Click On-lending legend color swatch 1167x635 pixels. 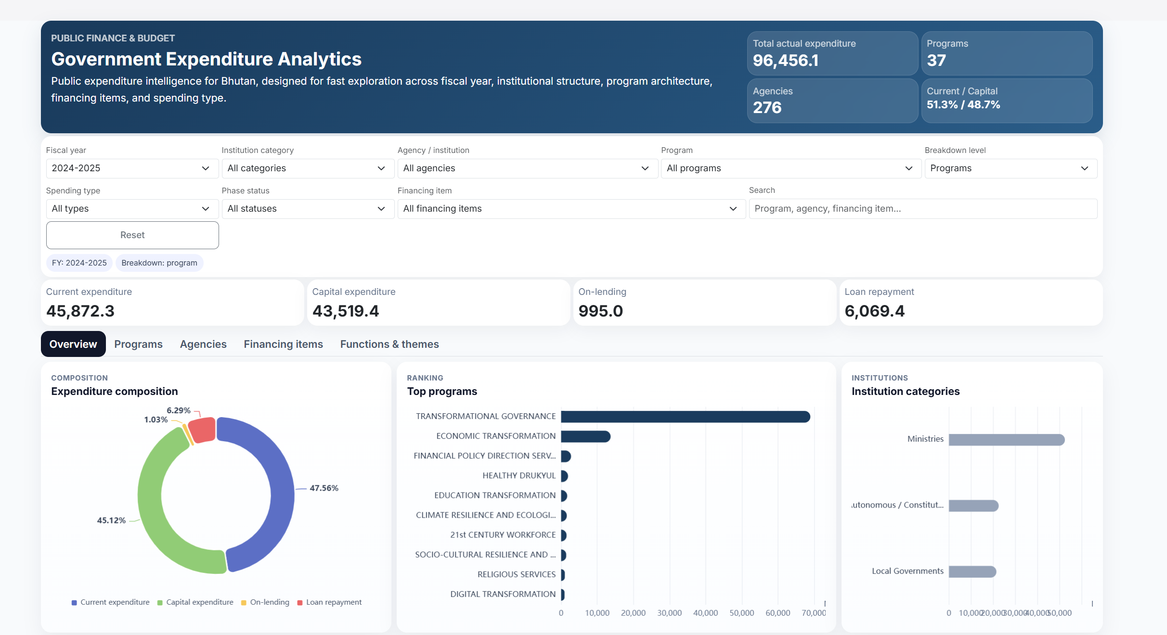pyautogui.click(x=244, y=603)
